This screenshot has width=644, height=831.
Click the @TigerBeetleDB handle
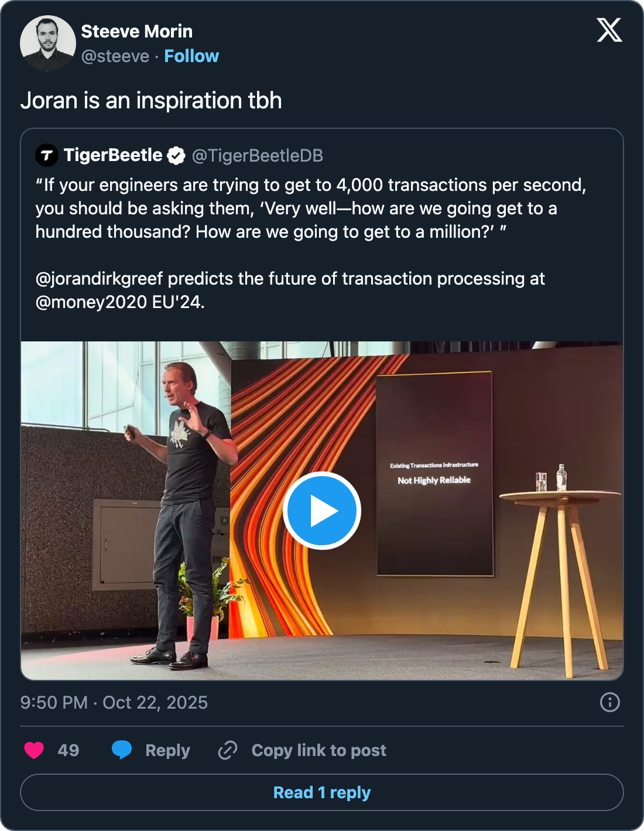coord(258,156)
